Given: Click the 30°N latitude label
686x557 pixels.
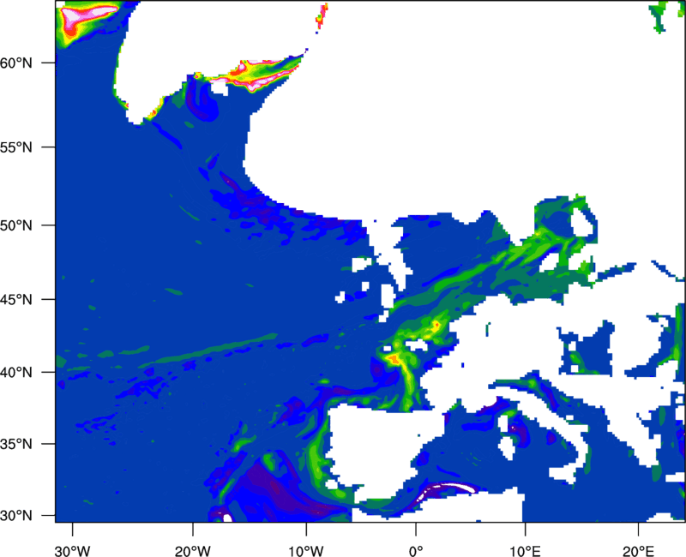Looking at the screenshot, I should tap(16, 516).
